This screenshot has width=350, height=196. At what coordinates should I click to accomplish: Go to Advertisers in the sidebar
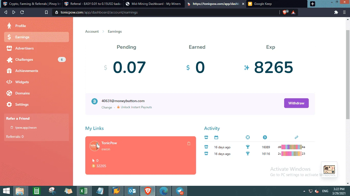click(36, 48)
